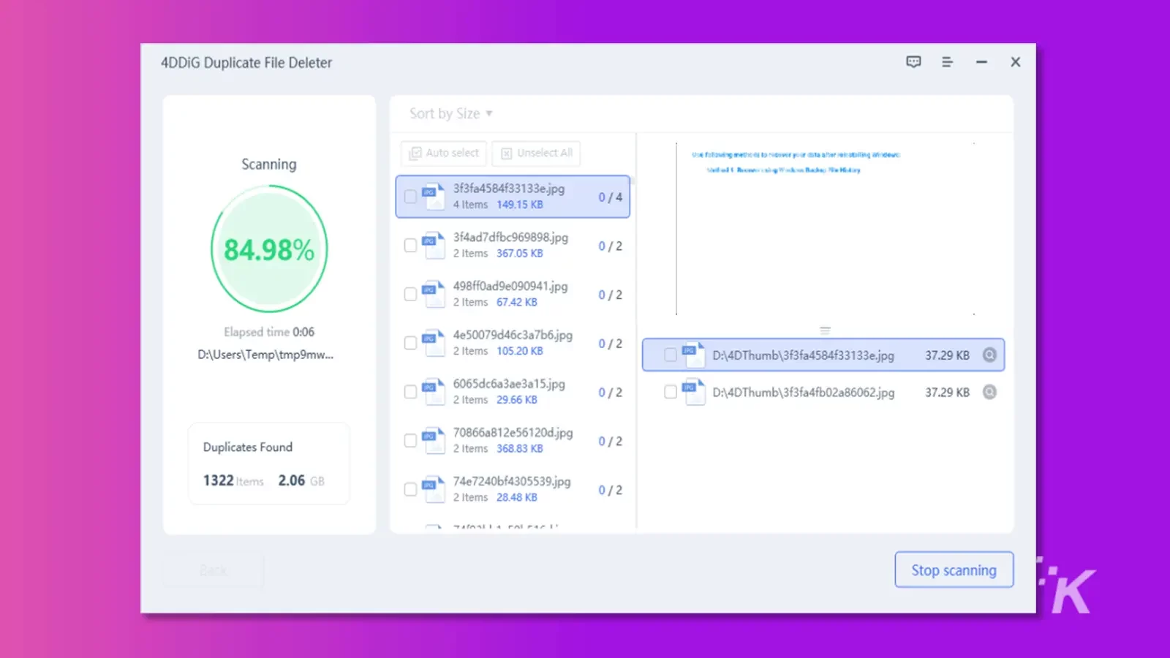Select the 6065dc6a3ae3a15.jpg file name
This screenshot has height=658, width=1170.
click(509, 384)
